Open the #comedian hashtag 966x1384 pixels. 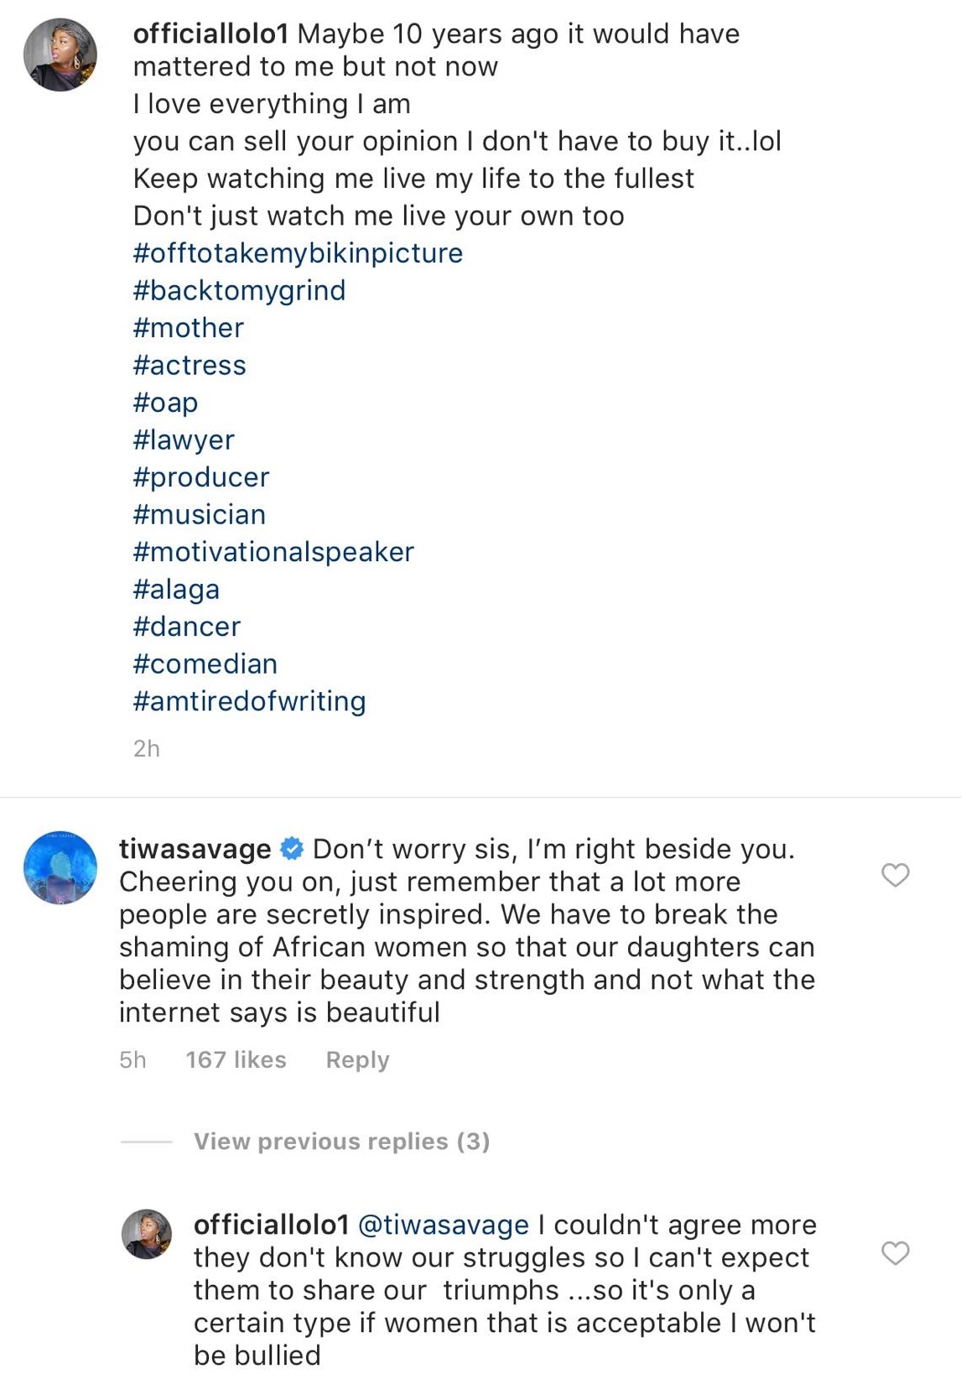(x=205, y=663)
